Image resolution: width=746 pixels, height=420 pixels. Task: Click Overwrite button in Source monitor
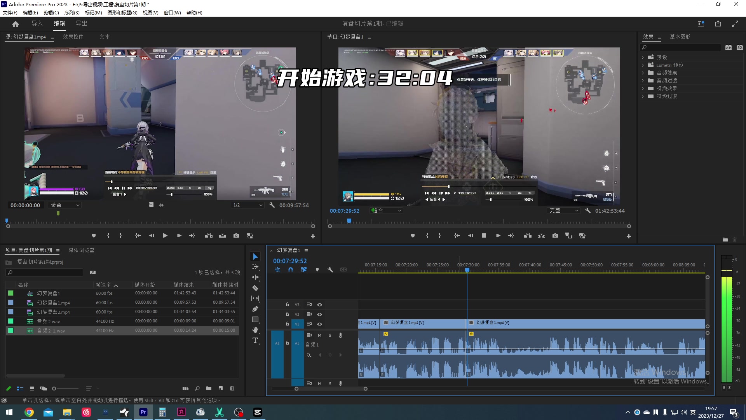222,236
